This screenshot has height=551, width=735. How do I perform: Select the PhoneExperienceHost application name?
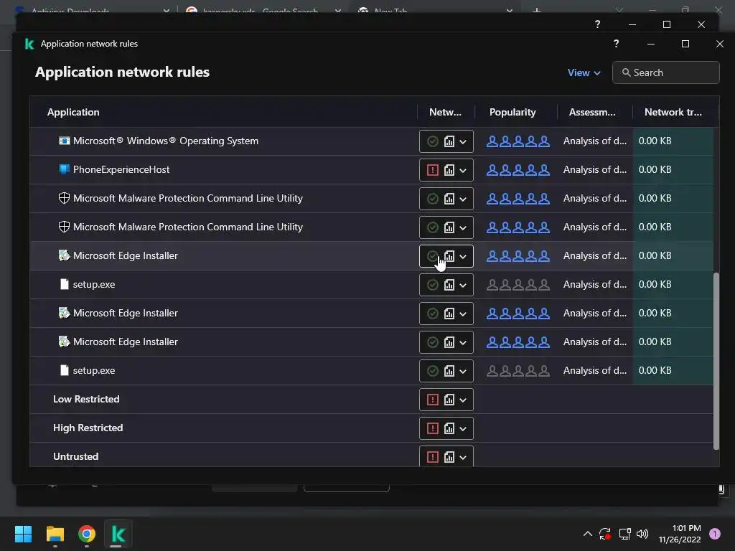(x=121, y=169)
